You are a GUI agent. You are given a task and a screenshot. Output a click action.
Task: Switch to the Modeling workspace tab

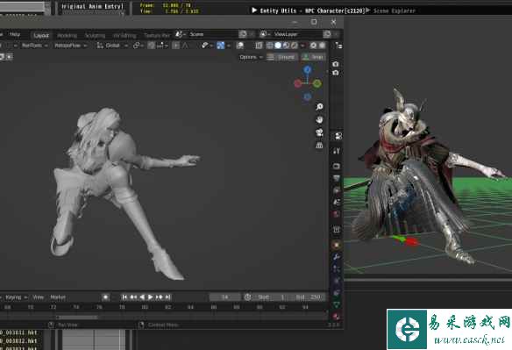pyautogui.click(x=67, y=35)
